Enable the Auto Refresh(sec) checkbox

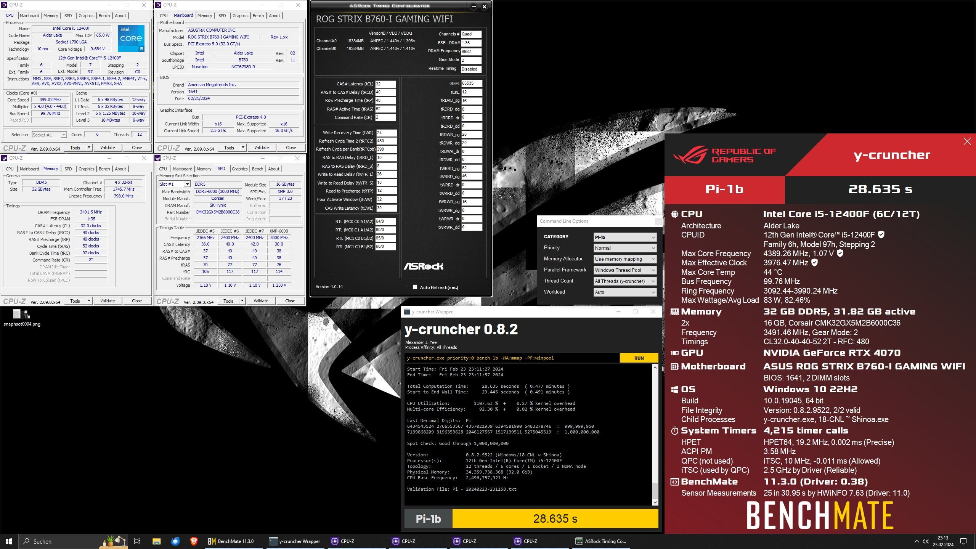(415, 287)
